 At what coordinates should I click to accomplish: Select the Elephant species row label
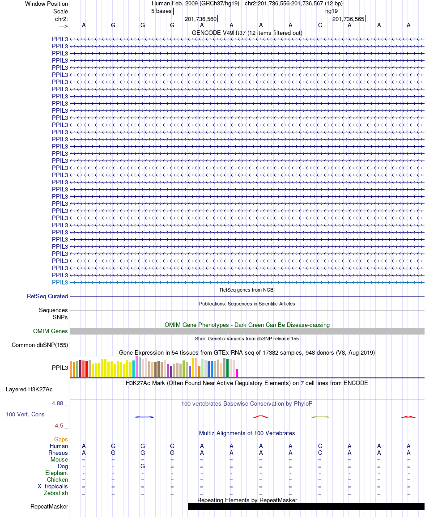click(x=57, y=473)
